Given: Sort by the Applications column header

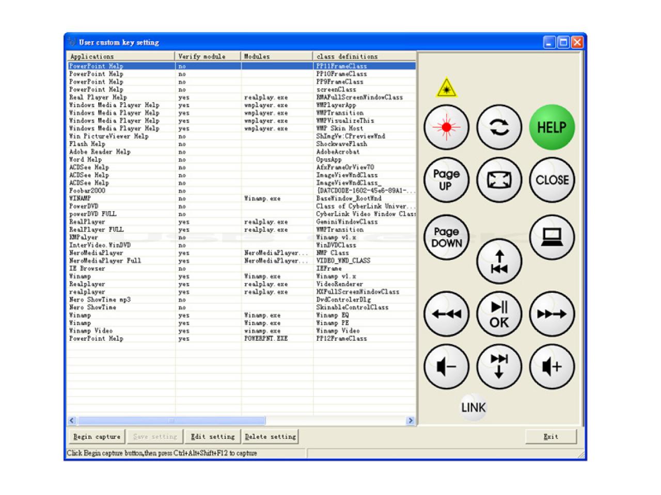Looking at the screenshot, I should [x=121, y=56].
